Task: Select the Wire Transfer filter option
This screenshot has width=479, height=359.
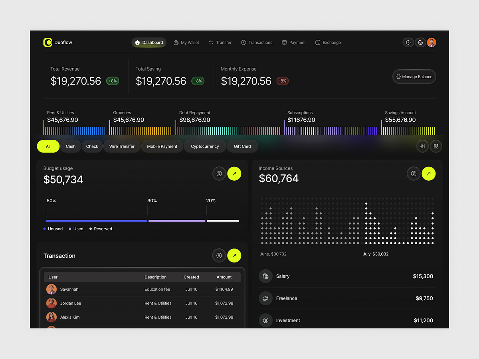Action: [x=122, y=146]
